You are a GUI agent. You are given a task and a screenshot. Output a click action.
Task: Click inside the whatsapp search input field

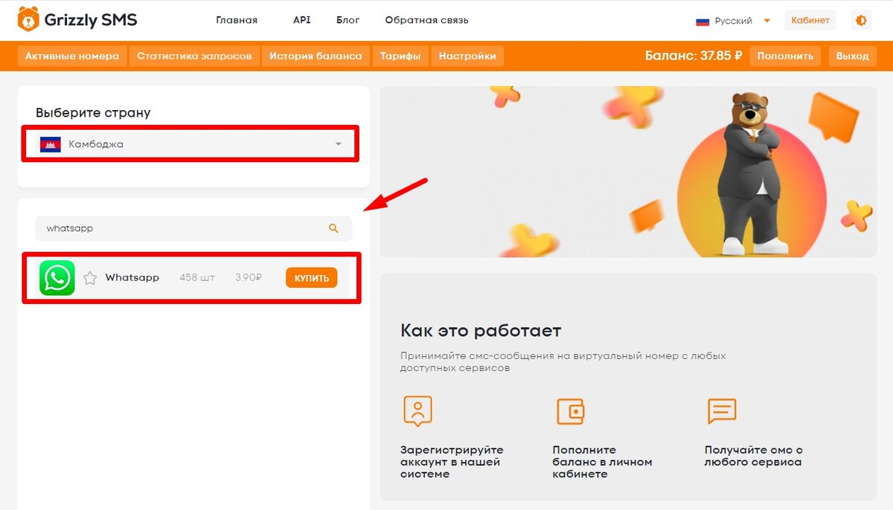[x=149, y=228]
